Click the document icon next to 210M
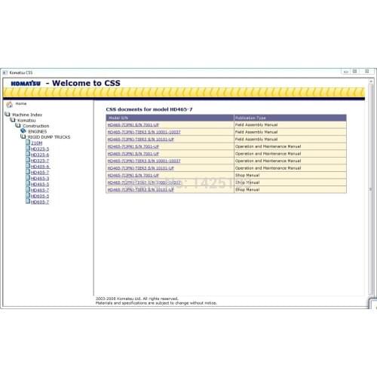 28,143
